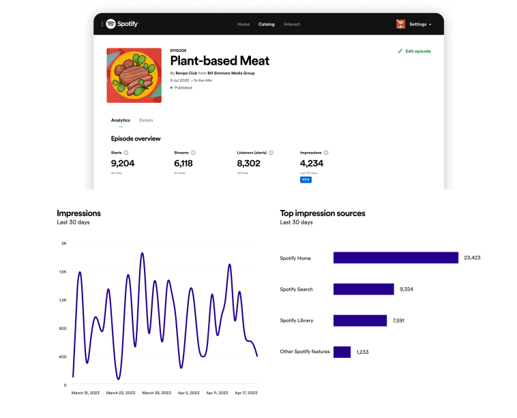
Task: Click the Spotify Library row label
Action: [x=297, y=320]
